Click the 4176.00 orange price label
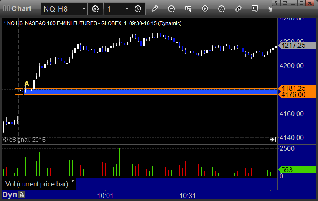This screenshot has height=201, width=318. point(297,95)
